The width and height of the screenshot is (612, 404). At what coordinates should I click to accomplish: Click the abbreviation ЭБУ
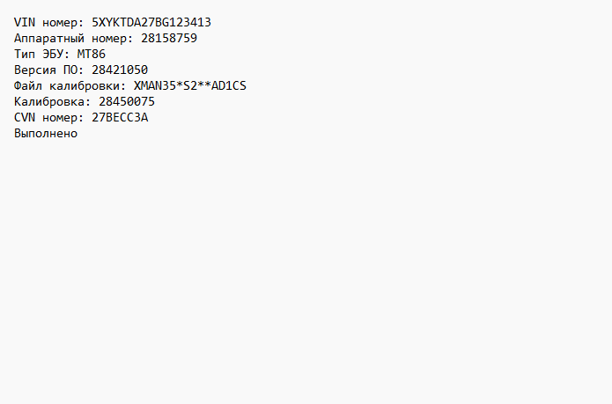[53, 54]
